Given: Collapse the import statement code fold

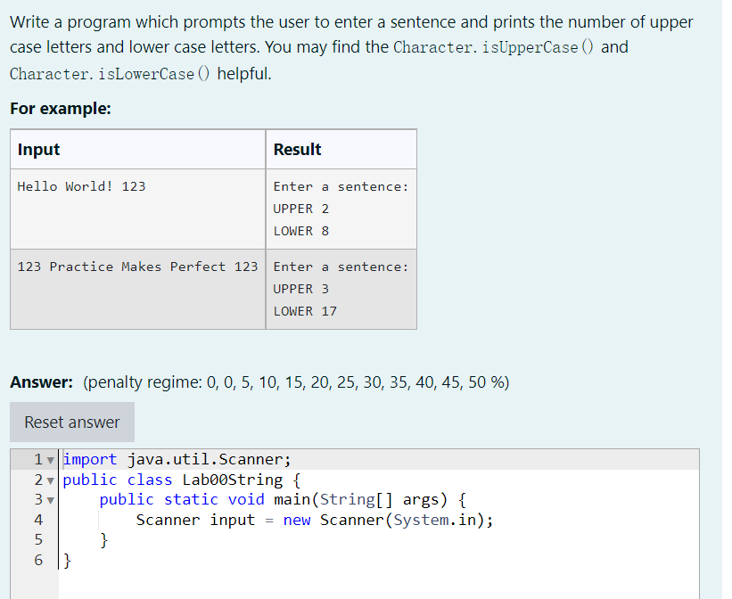Looking at the screenshot, I should click(49, 458).
